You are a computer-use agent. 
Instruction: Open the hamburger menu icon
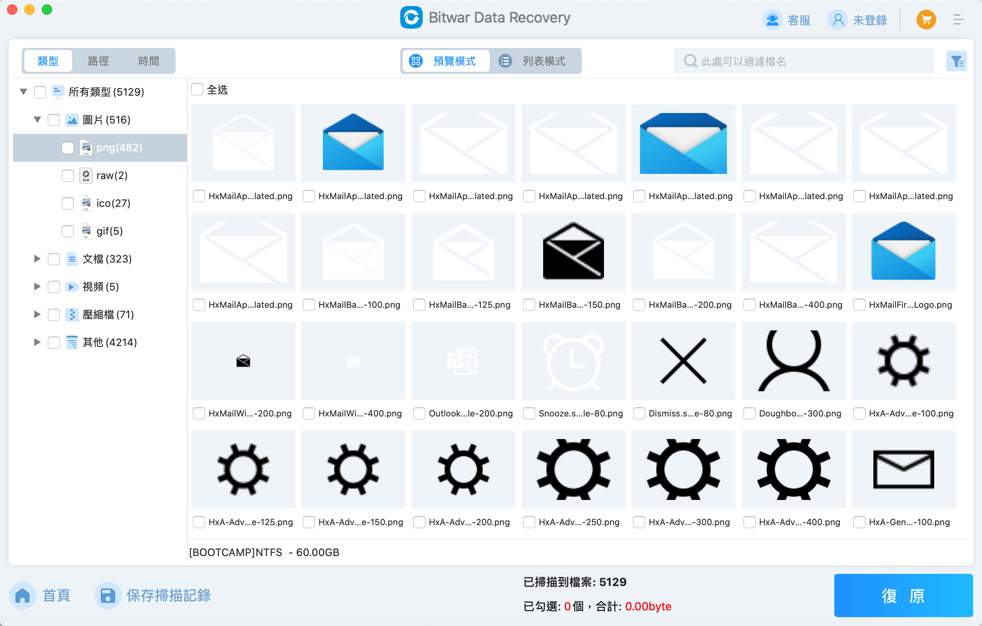coord(958,20)
